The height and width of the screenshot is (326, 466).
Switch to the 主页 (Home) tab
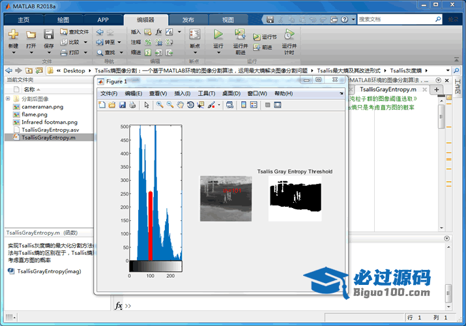click(x=23, y=20)
